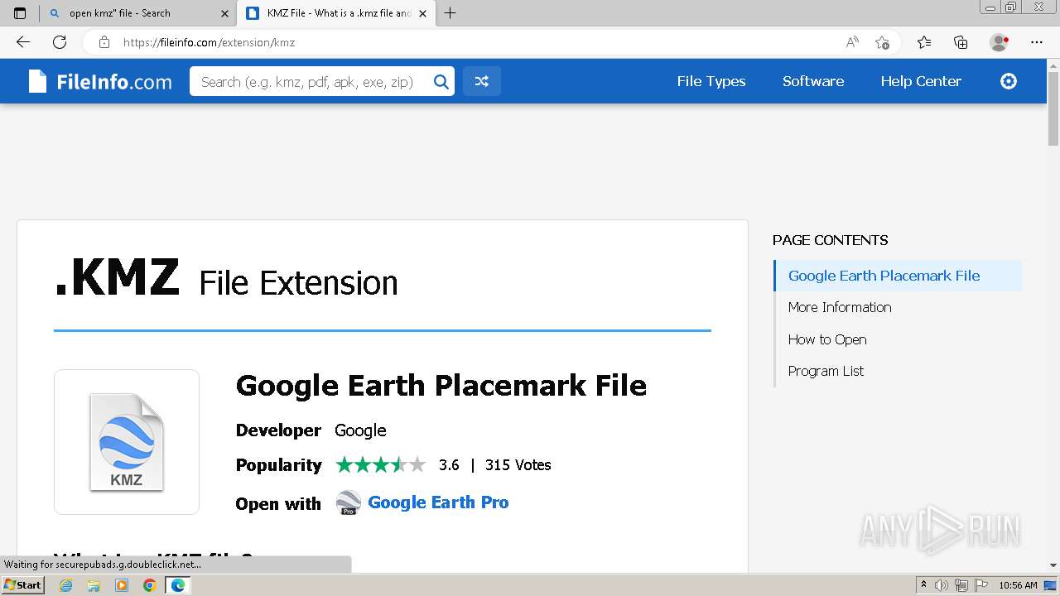Image resolution: width=1060 pixels, height=596 pixels.
Task: Open File Explorer from taskbar
Action: 94,585
